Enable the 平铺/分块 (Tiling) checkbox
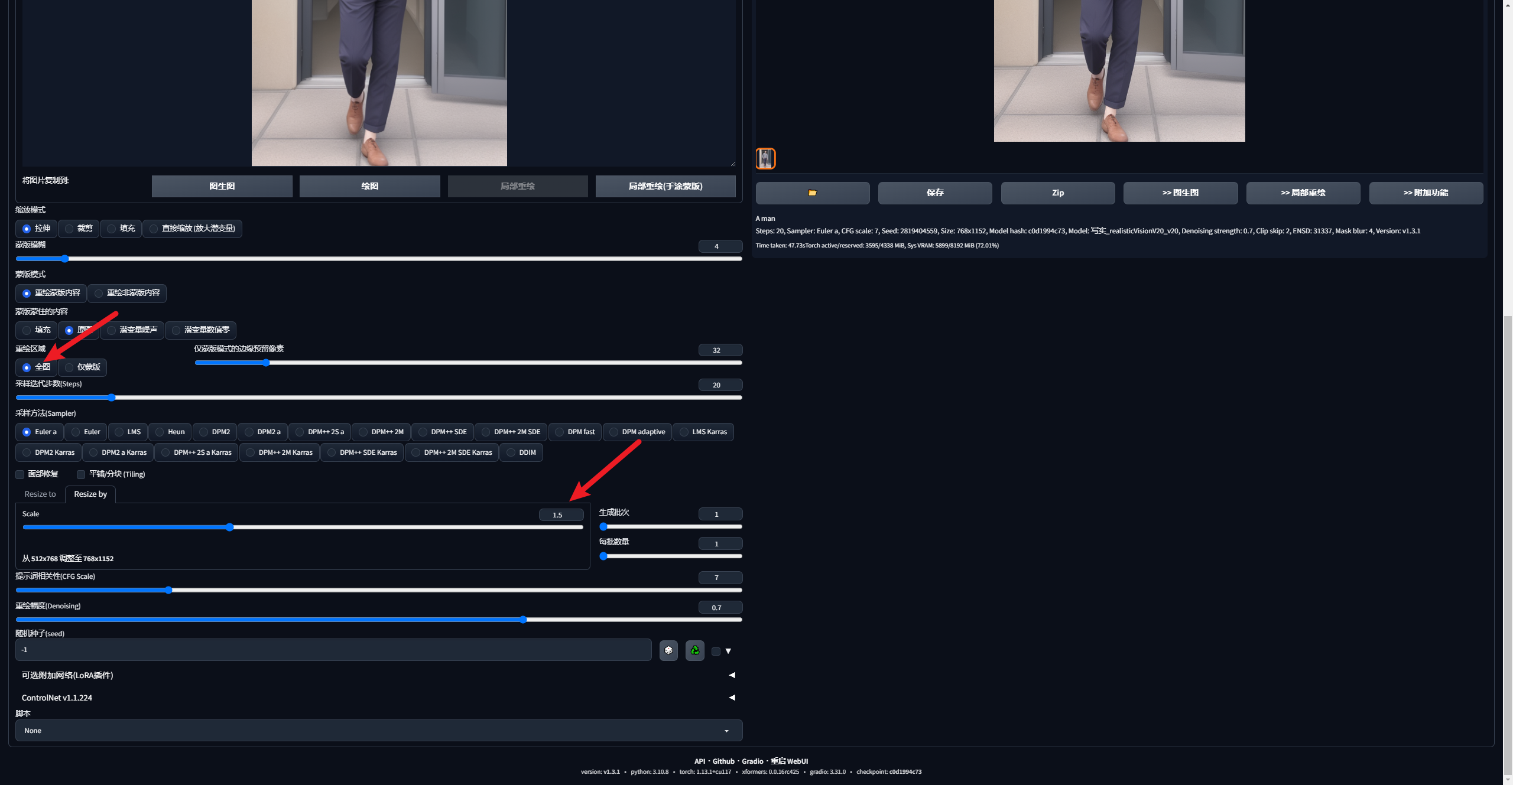Viewport: 1513px width, 785px height. pos(81,474)
